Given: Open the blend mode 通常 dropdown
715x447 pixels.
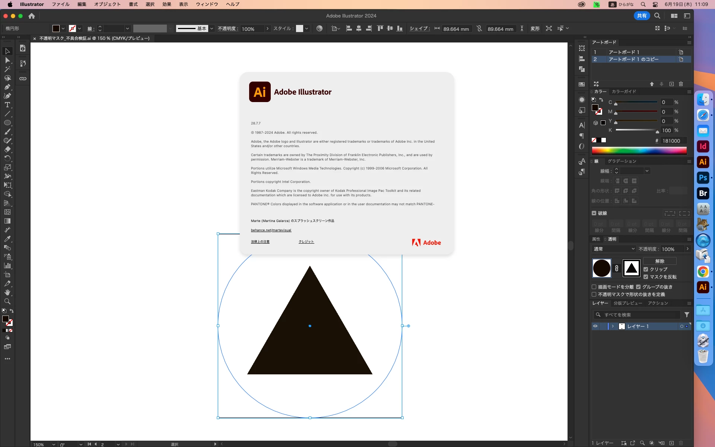Looking at the screenshot, I should click(x=614, y=249).
